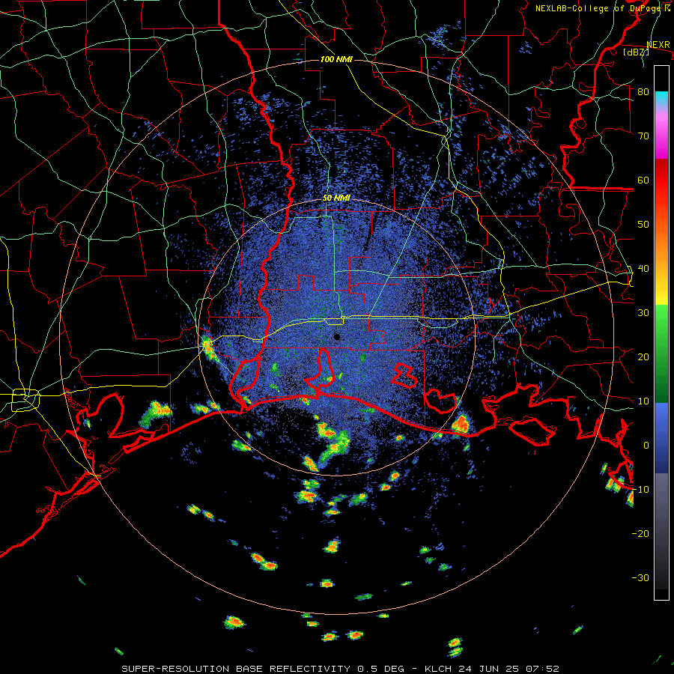Click the 30 value on the dBZ scale
The height and width of the screenshot is (674, 674).
pos(643,312)
